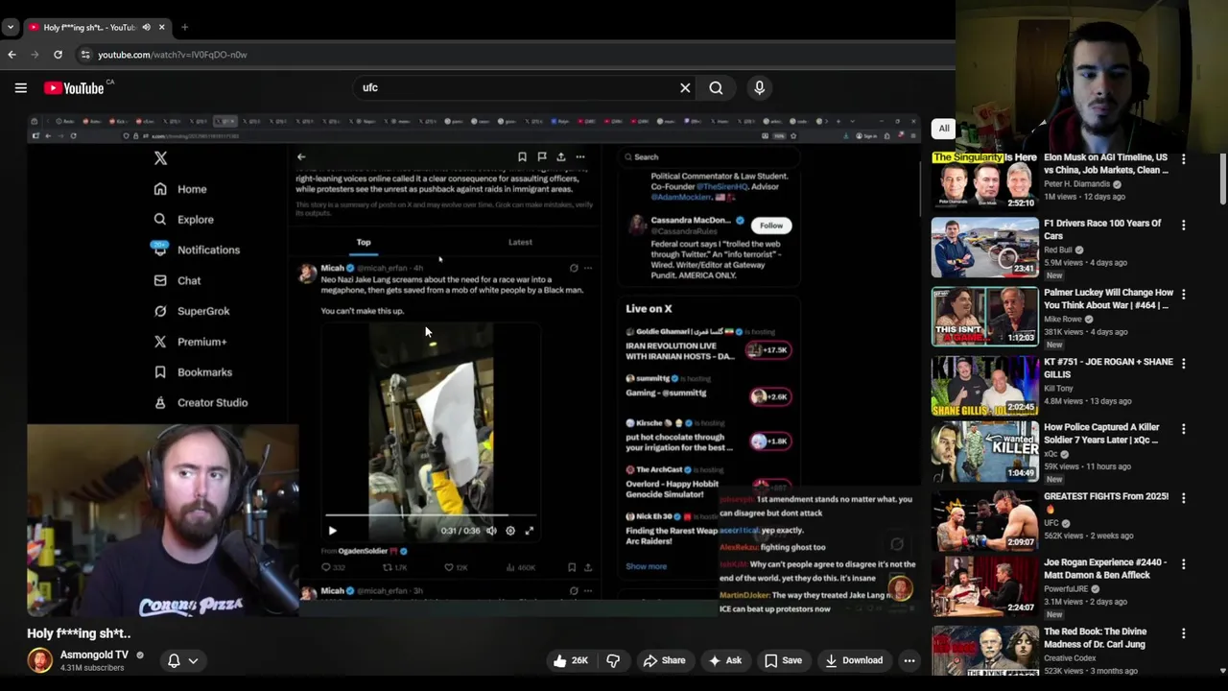Bookmark the X story icon

(522, 156)
